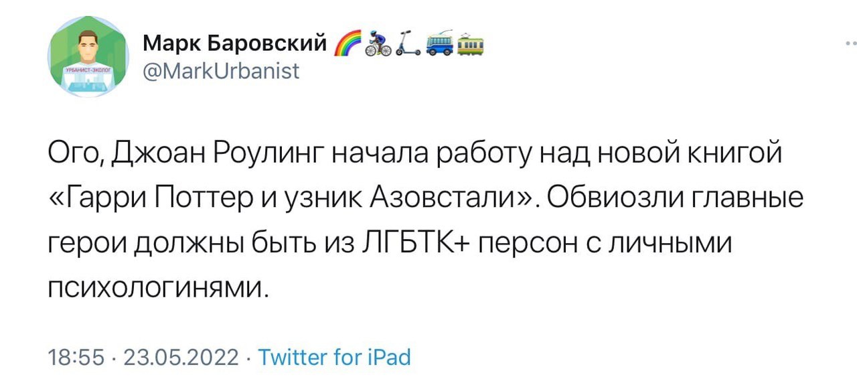
Task: Click the Twitter for iPad source link
Action: click(x=334, y=357)
